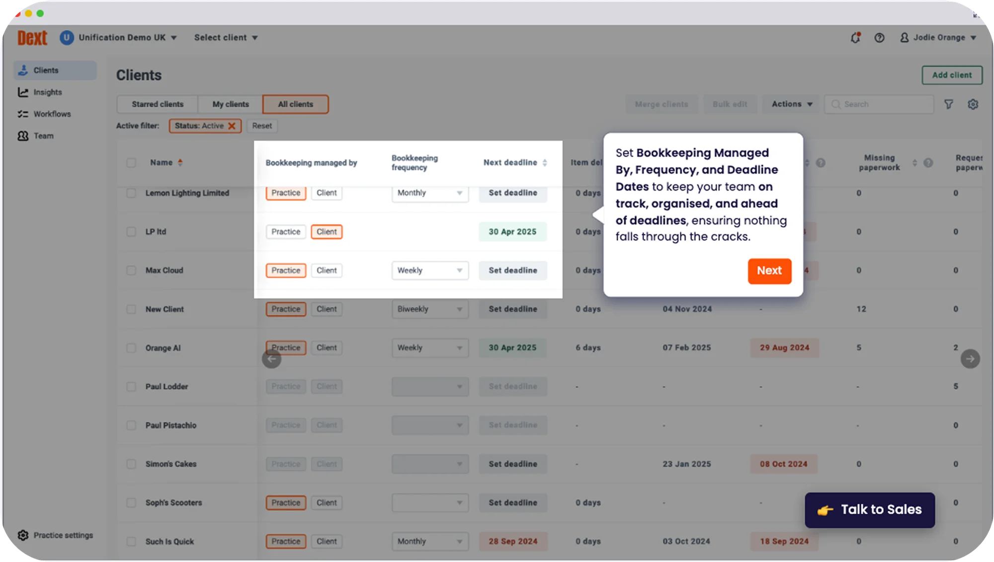Click Next in the tooltip
This screenshot has width=994, height=562.
(769, 271)
